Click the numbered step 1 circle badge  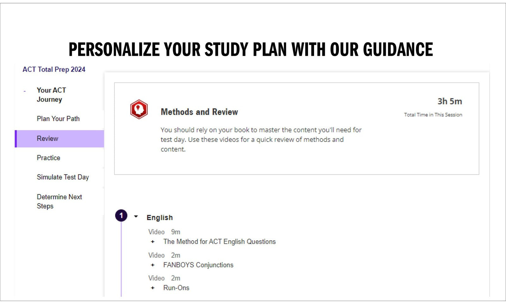tap(121, 216)
